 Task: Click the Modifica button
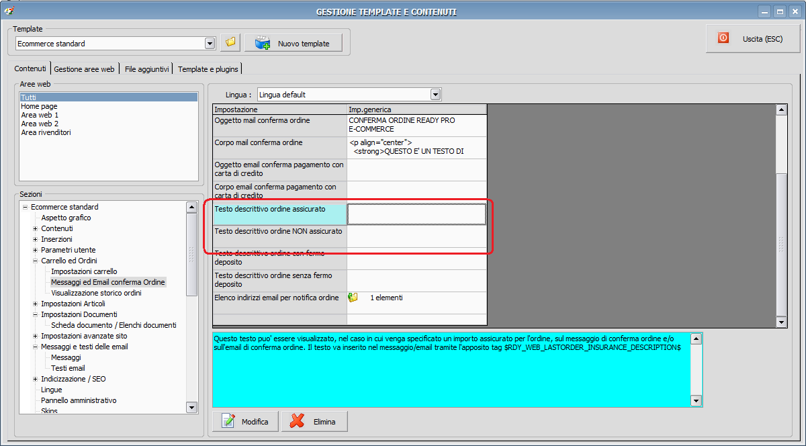pyautogui.click(x=246, y=421)
